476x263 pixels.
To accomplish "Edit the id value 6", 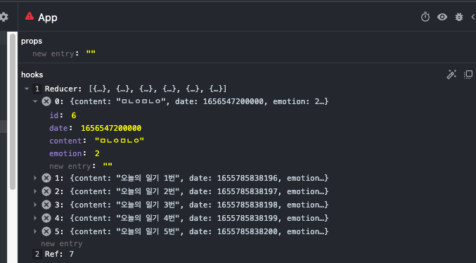I will point(74,115).
